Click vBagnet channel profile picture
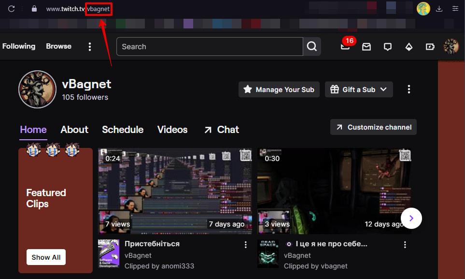Viewport: 465px width, 279px height. click(x=37, y=89)
